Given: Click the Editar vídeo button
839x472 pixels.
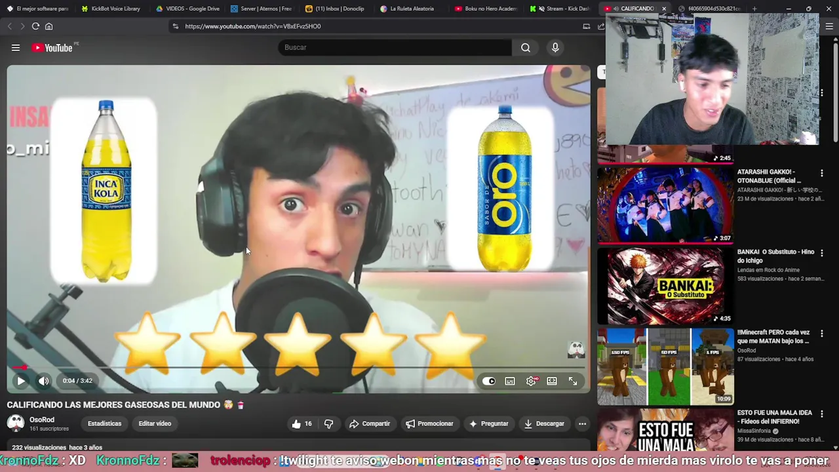Looking at the screenshot, I should point(155,423).
